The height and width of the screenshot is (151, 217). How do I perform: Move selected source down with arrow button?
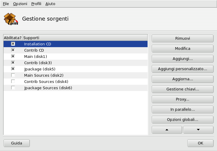(198, 130)
